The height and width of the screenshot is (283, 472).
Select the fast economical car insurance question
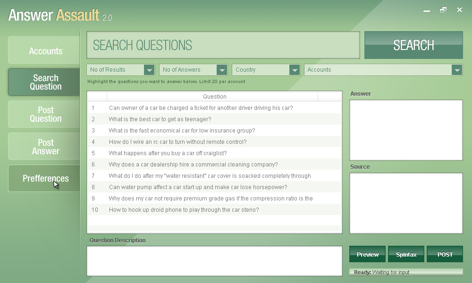tap(214, 131)
